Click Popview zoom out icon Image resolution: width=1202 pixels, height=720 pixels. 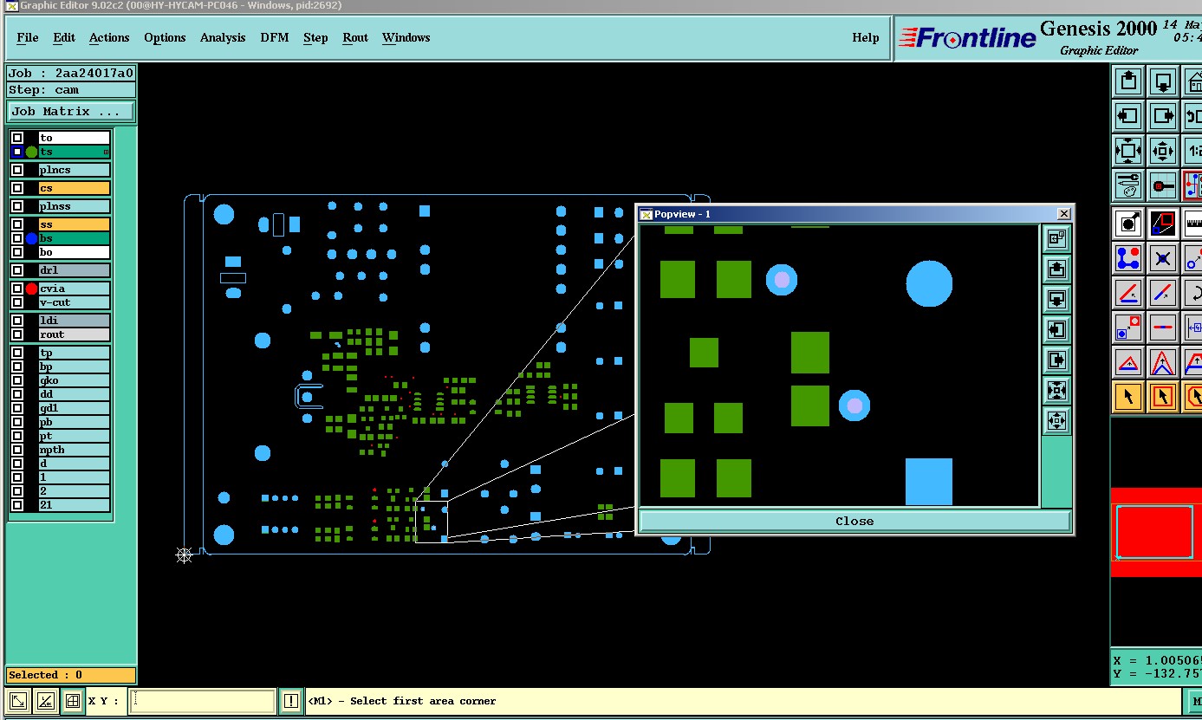[1056, 421]
